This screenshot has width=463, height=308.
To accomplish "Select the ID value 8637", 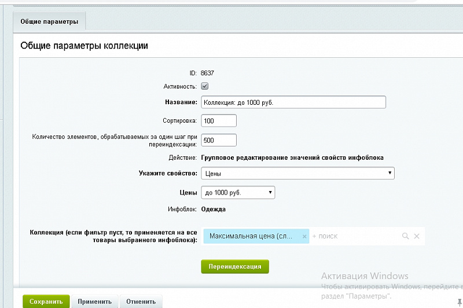I will click(207, 73).
